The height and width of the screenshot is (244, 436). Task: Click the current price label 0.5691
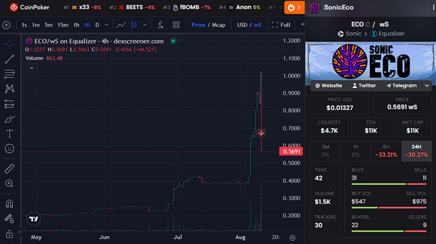click(x=291, y=152)
